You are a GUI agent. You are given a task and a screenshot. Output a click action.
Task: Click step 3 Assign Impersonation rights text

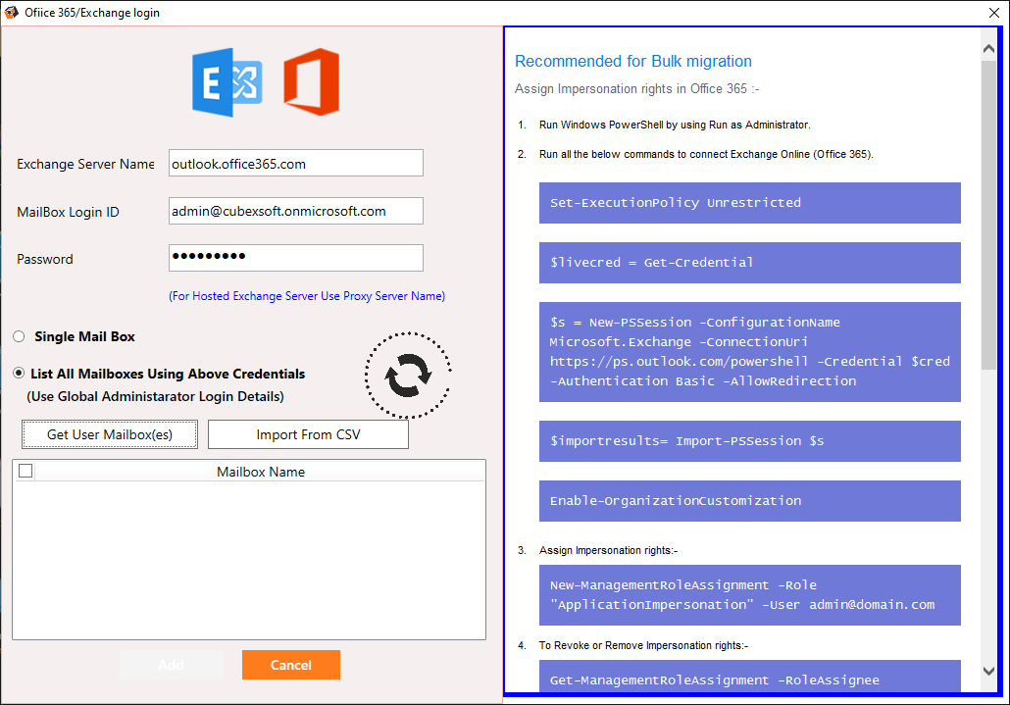(608, 550)
